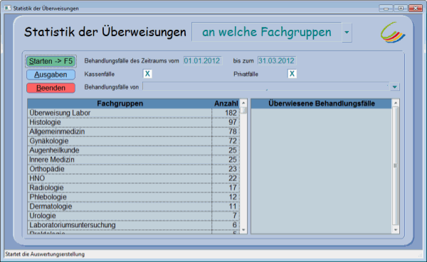The width and height of the screenshot is (427, 262).
Task: Select the Augenheilkunde row
Action: pyautogui.click(x=134, y=151)
